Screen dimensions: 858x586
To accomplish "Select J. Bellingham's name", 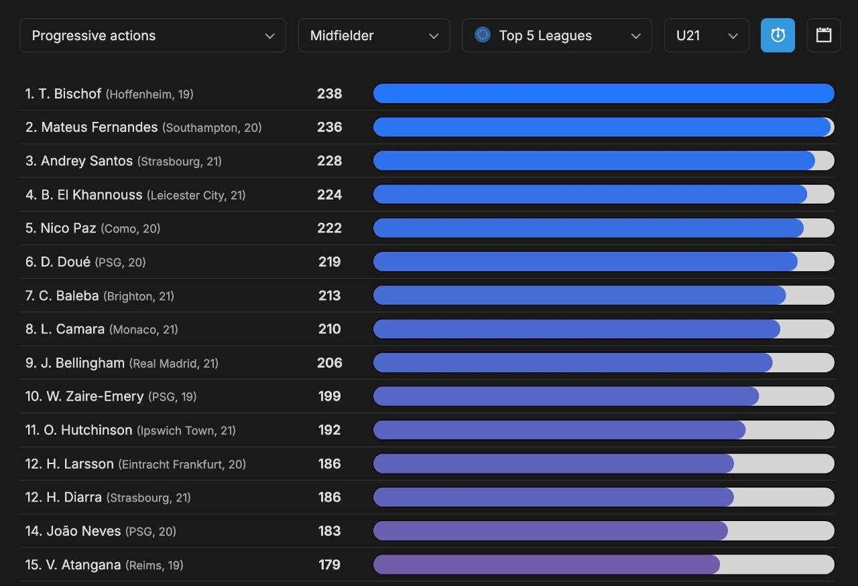I will coord(82,363).
